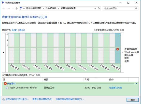Switch view to 周(W)
Image resolution: width=141 pixels, height=104 pixels.
pyautogui.click(x=22, y=30)
